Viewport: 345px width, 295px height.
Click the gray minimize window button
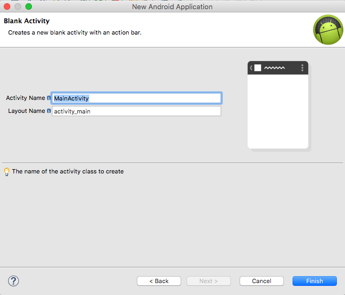[18, 6]
